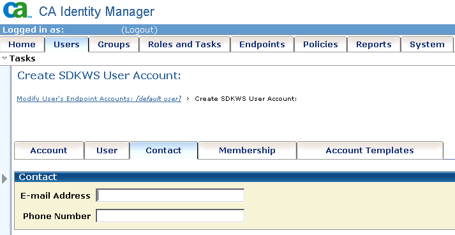Focus the E-mail Address input field
This screenshot has width=455, height=235.
tap(170, 195)
